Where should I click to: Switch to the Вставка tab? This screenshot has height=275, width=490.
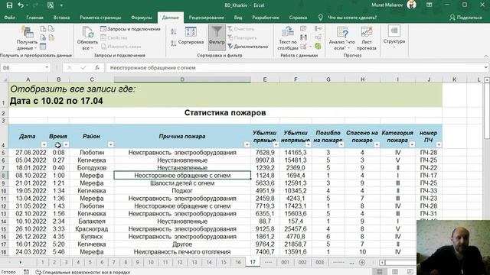(61, 18)
